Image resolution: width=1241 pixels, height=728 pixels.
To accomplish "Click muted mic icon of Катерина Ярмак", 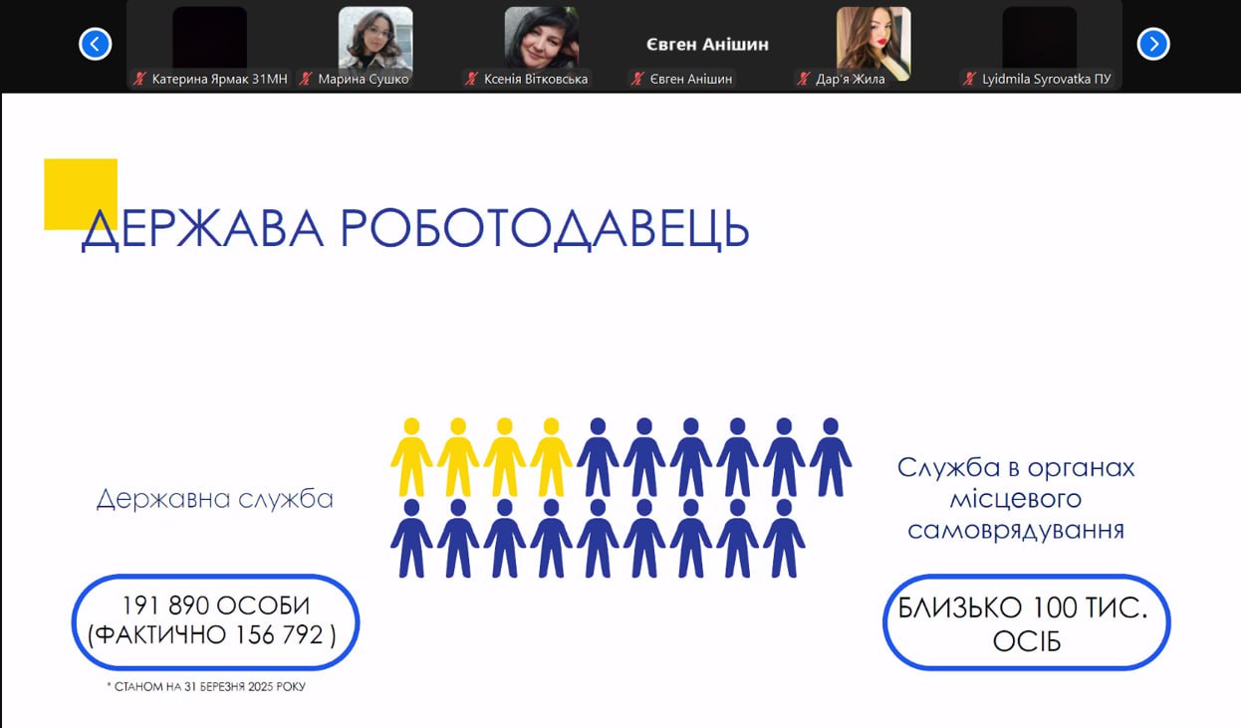I will [x=140, y=79].
